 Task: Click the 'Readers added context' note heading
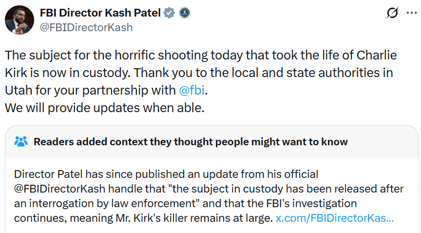pyautogui.click(x=191, y=142)
